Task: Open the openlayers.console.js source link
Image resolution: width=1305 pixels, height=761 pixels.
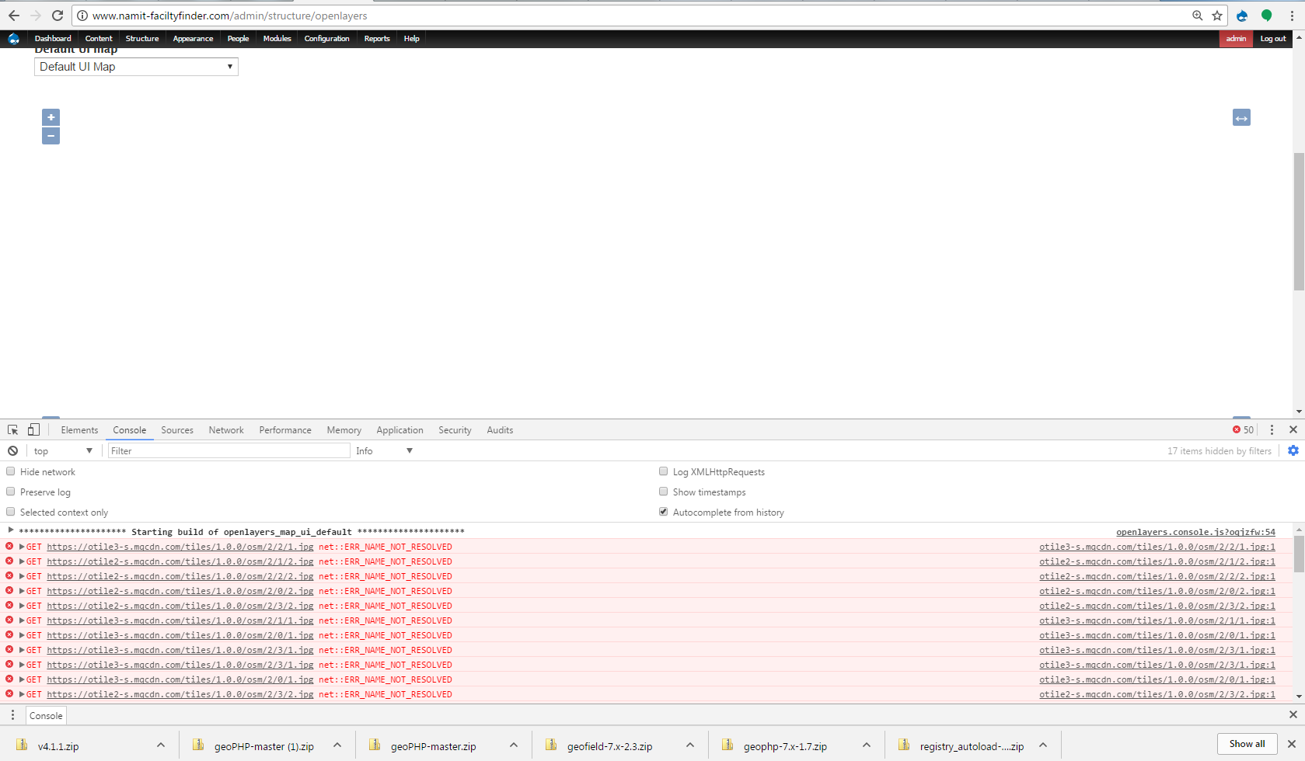Action: tap(1195, 532)
